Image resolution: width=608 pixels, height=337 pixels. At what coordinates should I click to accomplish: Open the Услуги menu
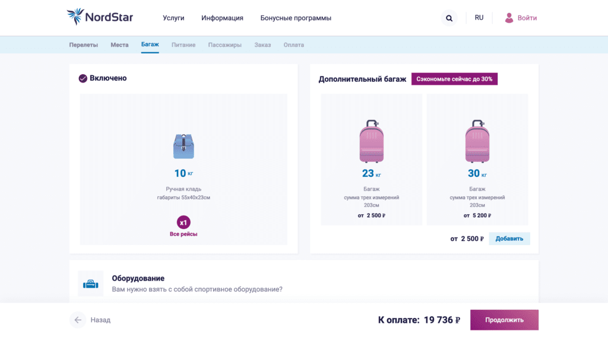(173, 18)
